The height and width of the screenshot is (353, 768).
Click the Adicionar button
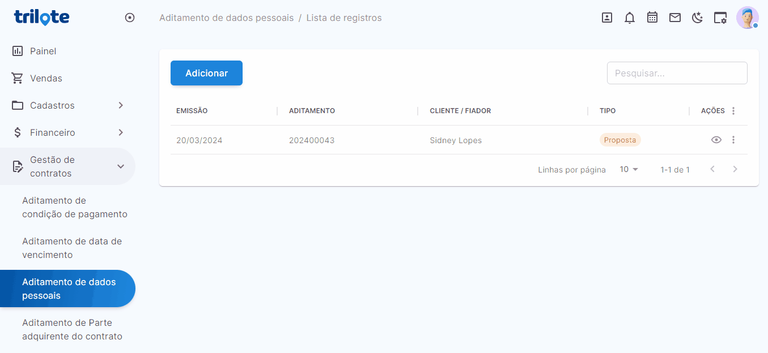(206, 73)
